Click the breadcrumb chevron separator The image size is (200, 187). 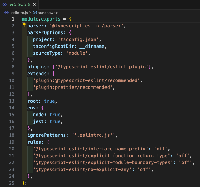coord(30,13)
